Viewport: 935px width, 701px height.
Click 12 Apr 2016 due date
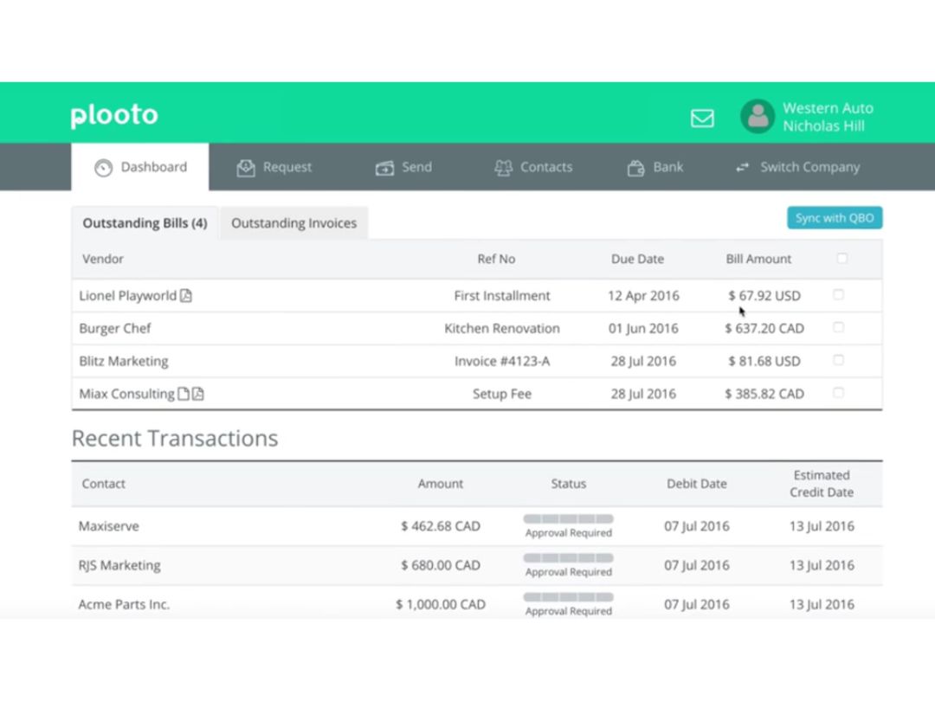(643, 296)
